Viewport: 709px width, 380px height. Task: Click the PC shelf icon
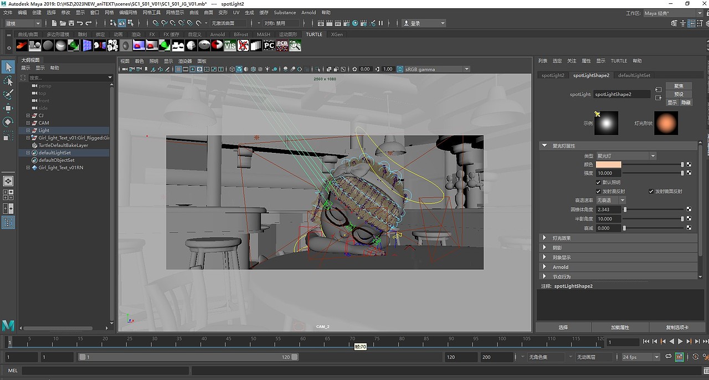tap(269, 45)
